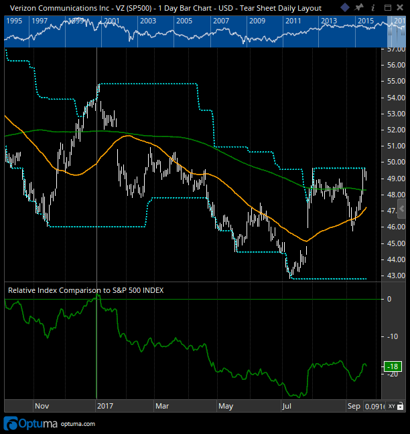410x434 pixels.
Task: Close the Verizon chart panel
Action: (400, 7)
